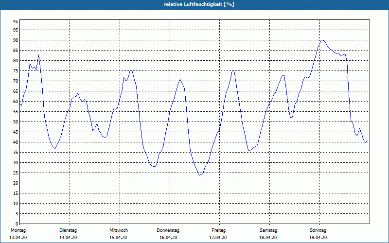Click the date '17.04.20'
Image resolution: width=389 pixels, height=243 pixels.
[x=218, y=238]
